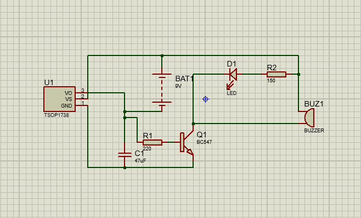Select the D1 LED diode symbol
The height and width of the screenshot is (218, 361).
click(x=233, y=74)
